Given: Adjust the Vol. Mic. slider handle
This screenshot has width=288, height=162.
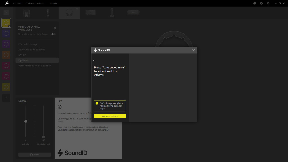Looking at the screenshot, I should [x=26, y=121].
